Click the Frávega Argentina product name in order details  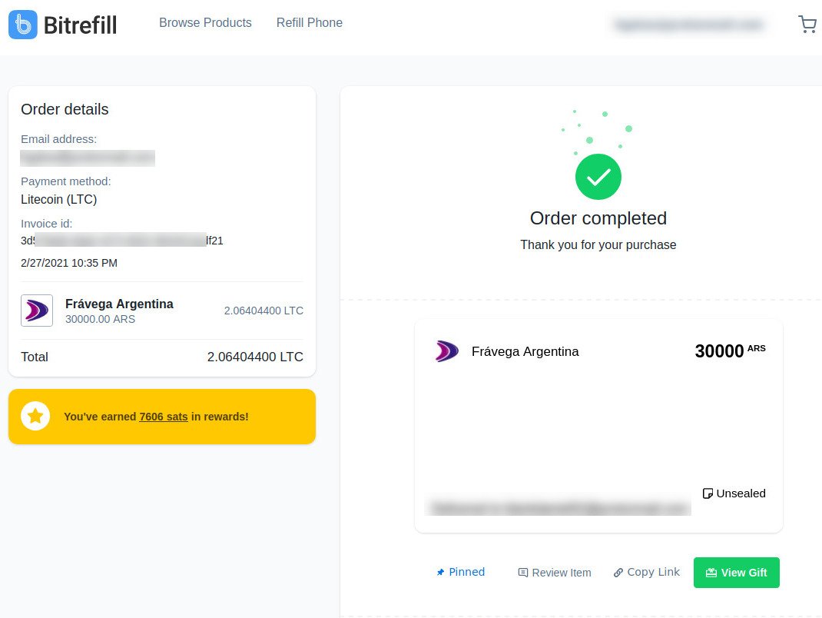point(119,304)
